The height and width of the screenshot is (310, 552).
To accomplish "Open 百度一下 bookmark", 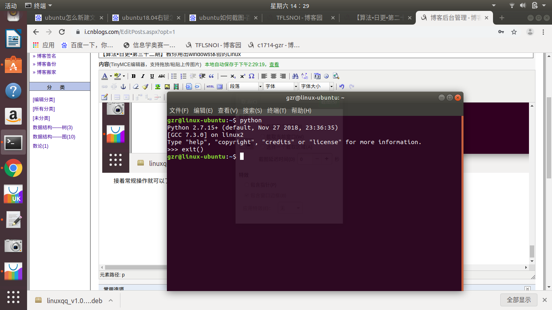I will pyautogui.click(x=88, y=45).
